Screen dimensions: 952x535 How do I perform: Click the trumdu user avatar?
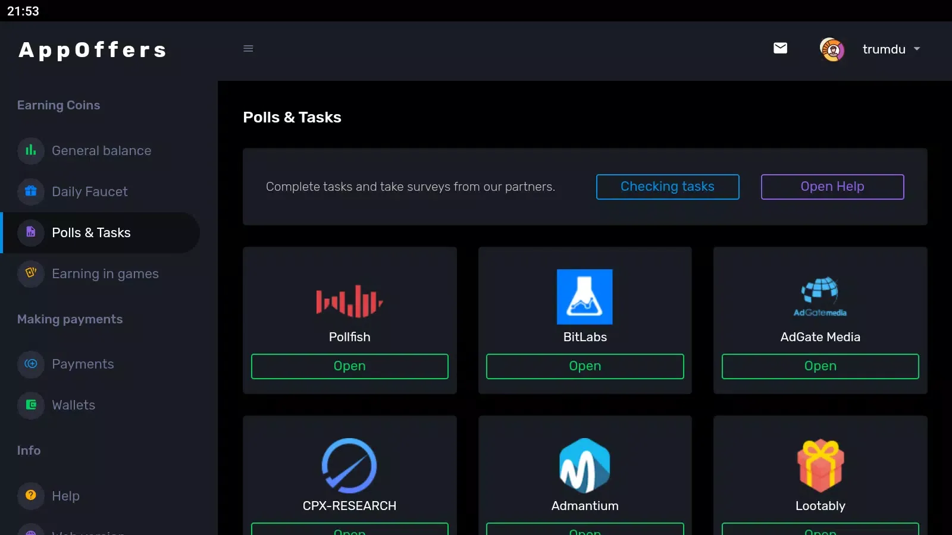[832, 49]
